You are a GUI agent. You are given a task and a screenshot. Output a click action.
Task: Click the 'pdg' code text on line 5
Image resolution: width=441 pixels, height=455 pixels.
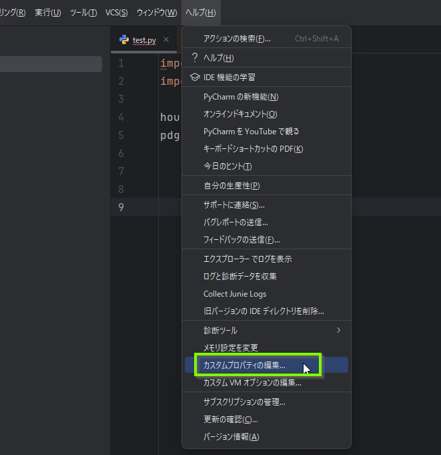point(170,135)
